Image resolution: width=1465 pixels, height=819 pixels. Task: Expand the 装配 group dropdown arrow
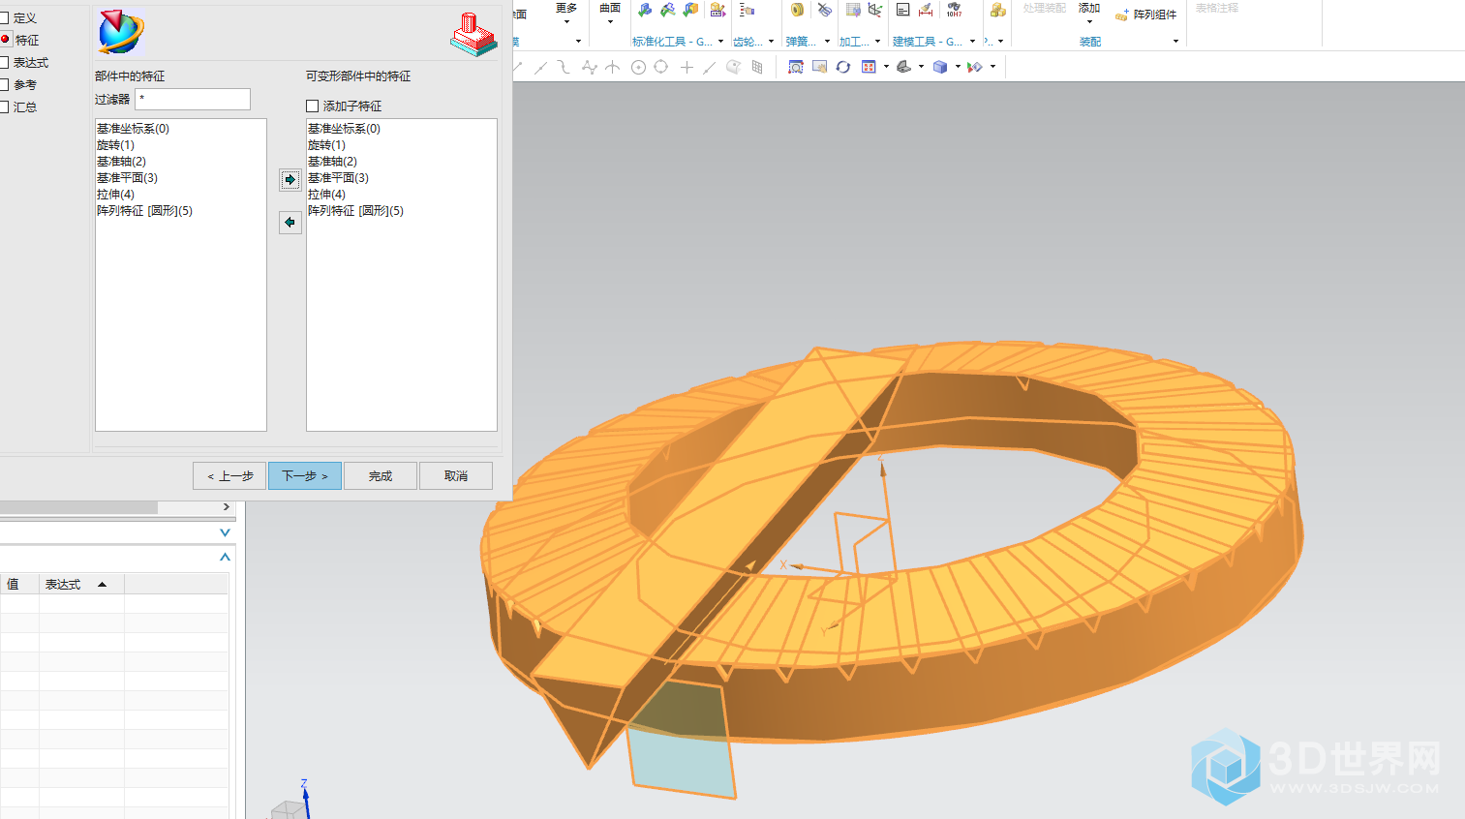[x=1175, y=42]
